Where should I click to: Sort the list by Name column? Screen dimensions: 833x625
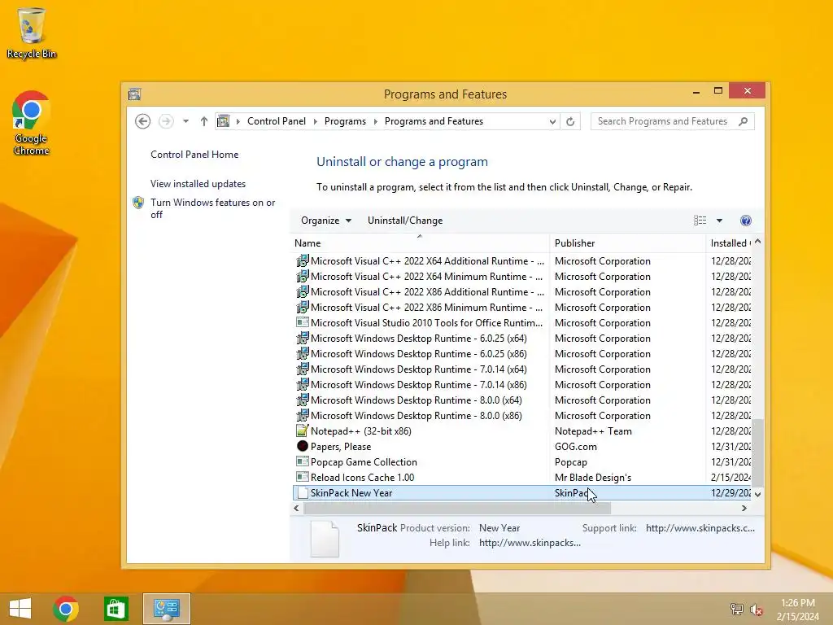[420, 243]
